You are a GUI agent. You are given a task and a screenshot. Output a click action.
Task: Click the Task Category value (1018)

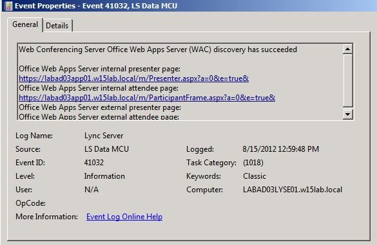(x=253, y=163)
